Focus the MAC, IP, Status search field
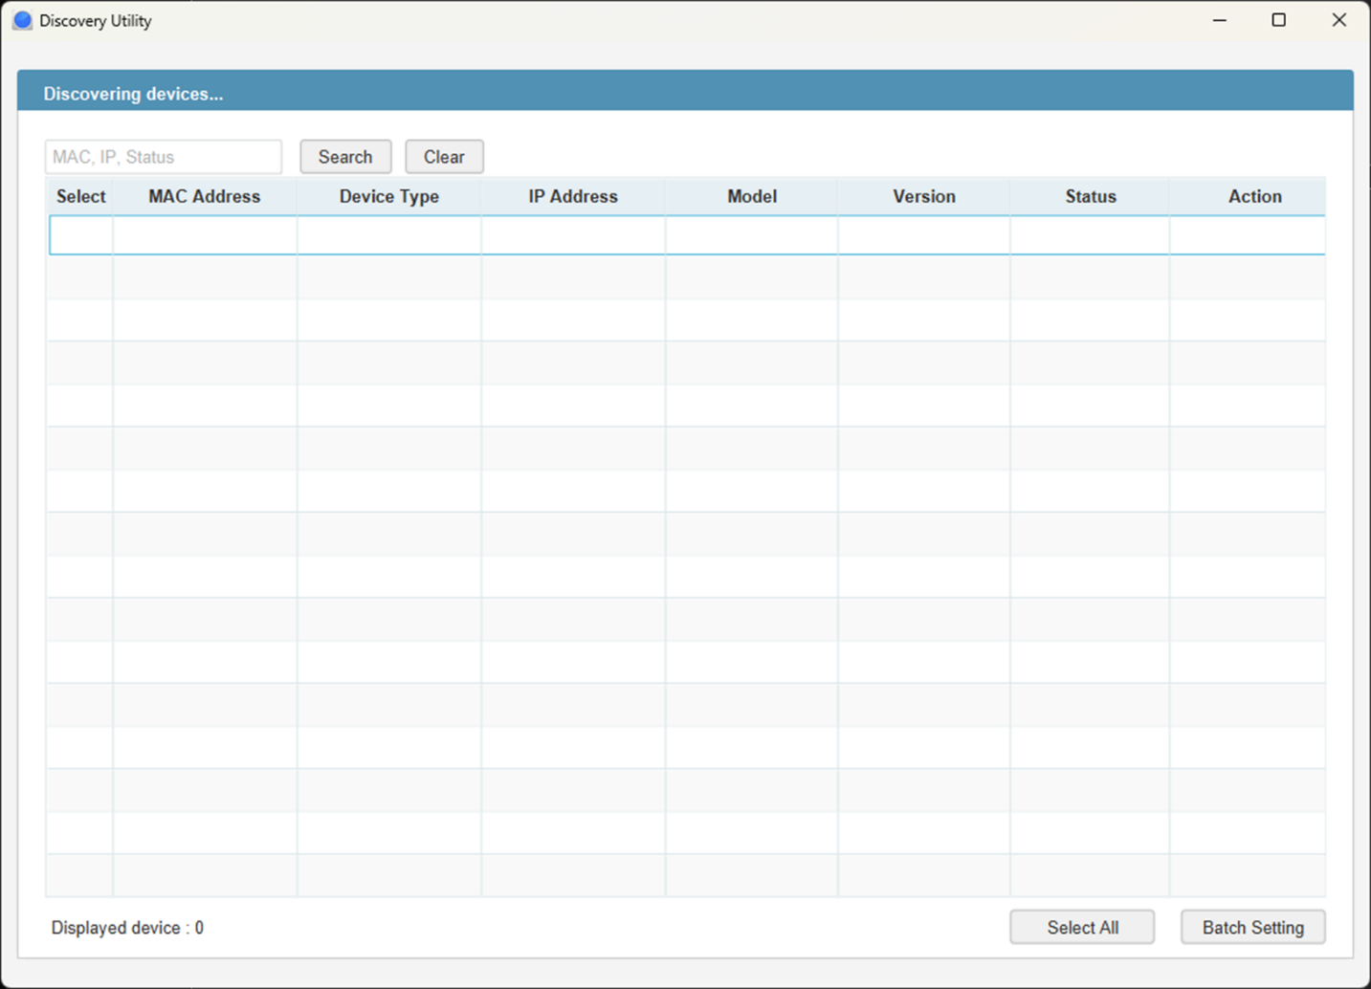The image size is (1371, 989). pyautogui.click(x=164, y=157)
